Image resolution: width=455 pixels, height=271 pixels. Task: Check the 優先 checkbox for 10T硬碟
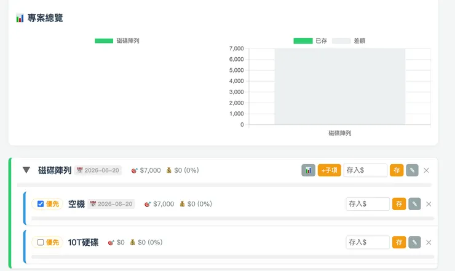click(x=41, y=243)
